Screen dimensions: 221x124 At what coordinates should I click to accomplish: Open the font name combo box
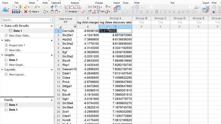174,7
